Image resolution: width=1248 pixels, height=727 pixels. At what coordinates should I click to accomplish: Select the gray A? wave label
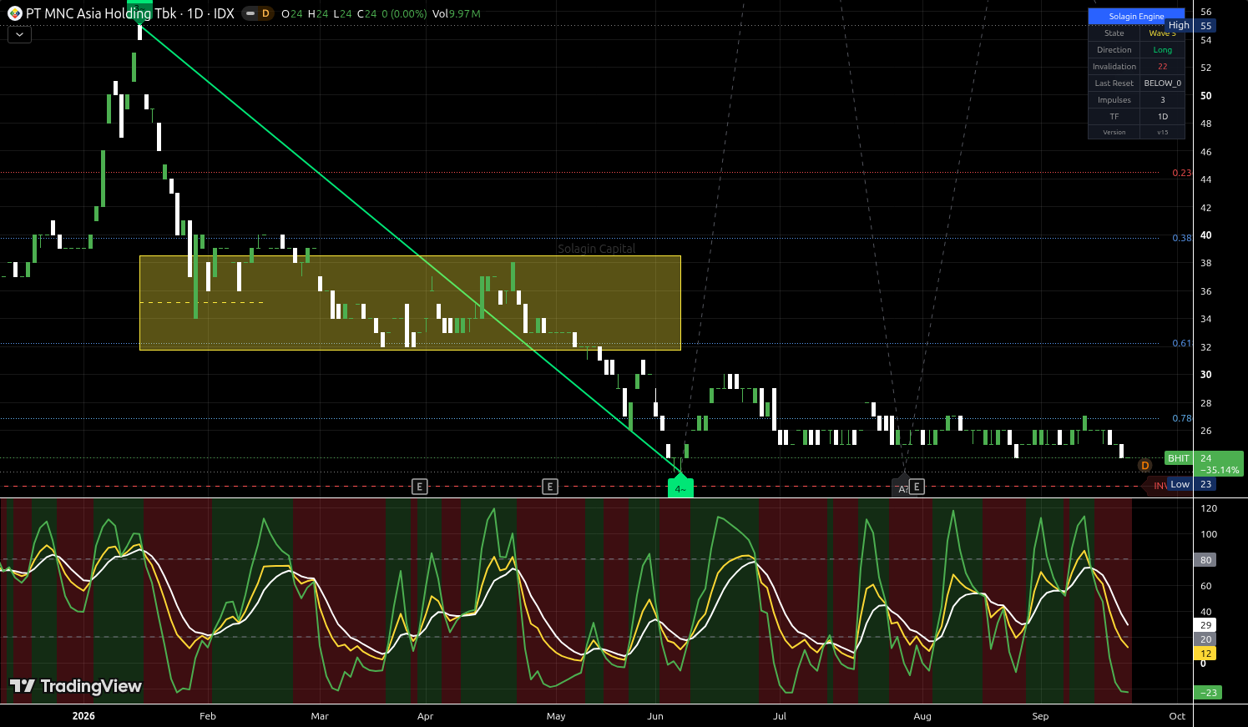(902, 489)
